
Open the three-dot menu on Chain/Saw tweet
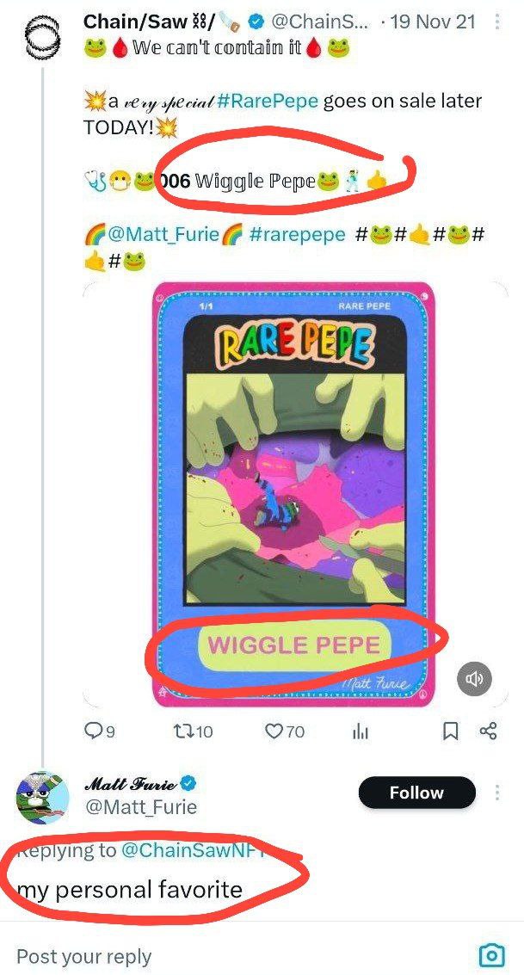pos(497,22)
